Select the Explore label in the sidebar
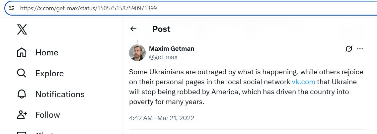 [49, 73]
